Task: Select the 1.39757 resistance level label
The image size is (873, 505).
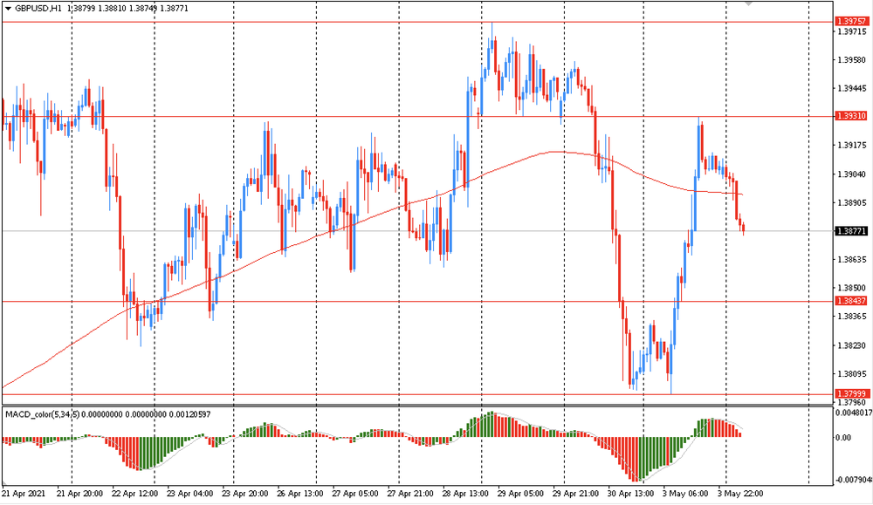Action: pos(851,21)
